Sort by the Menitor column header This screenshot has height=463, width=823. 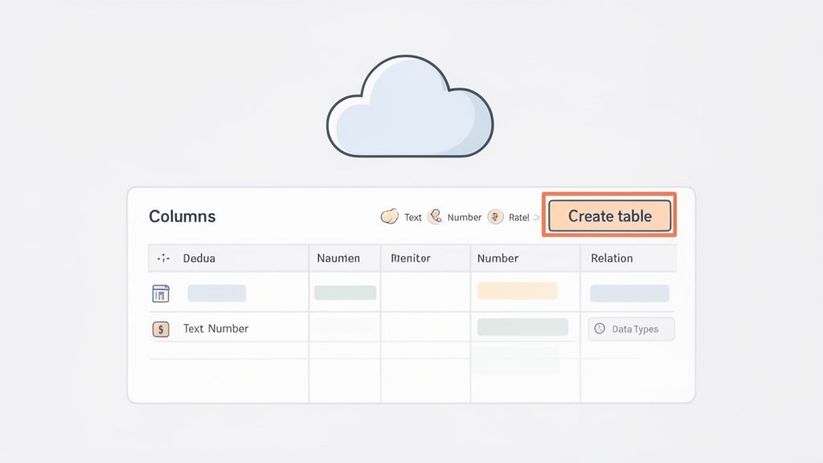tap(411, 258)
